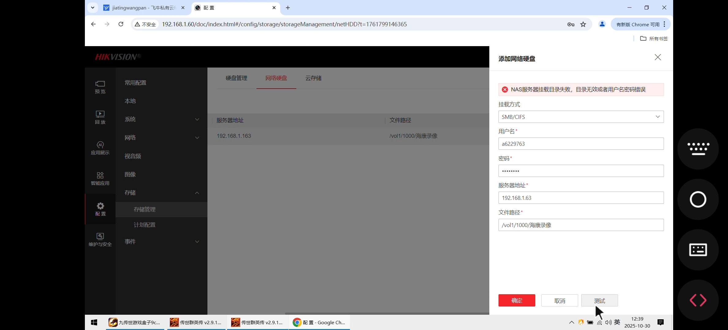The height and width of the screenshot is (330, 728).
Task: Open the 预览 preview panel
Action: 100,87
